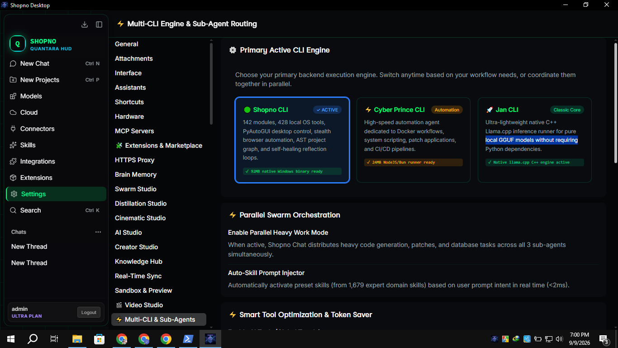This screenshot has width=618, height=348.
Task: Click the download icon in sidebar header
Action: [x=85, y=24]
